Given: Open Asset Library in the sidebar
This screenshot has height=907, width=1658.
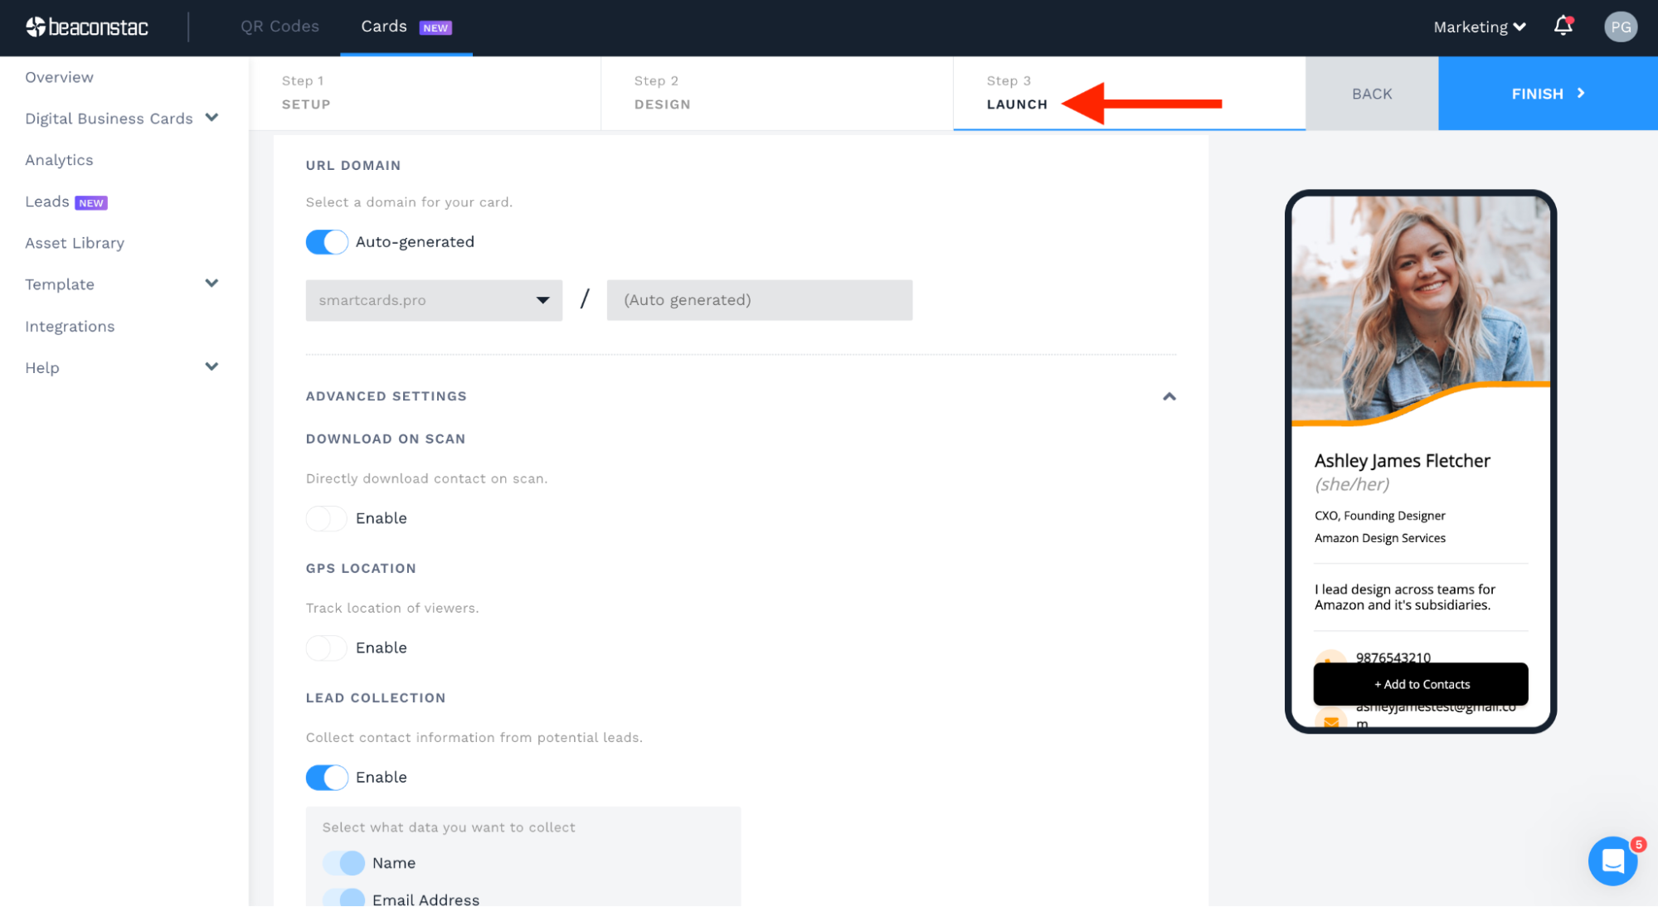Looking at the screenshot, I should point(75,243).
